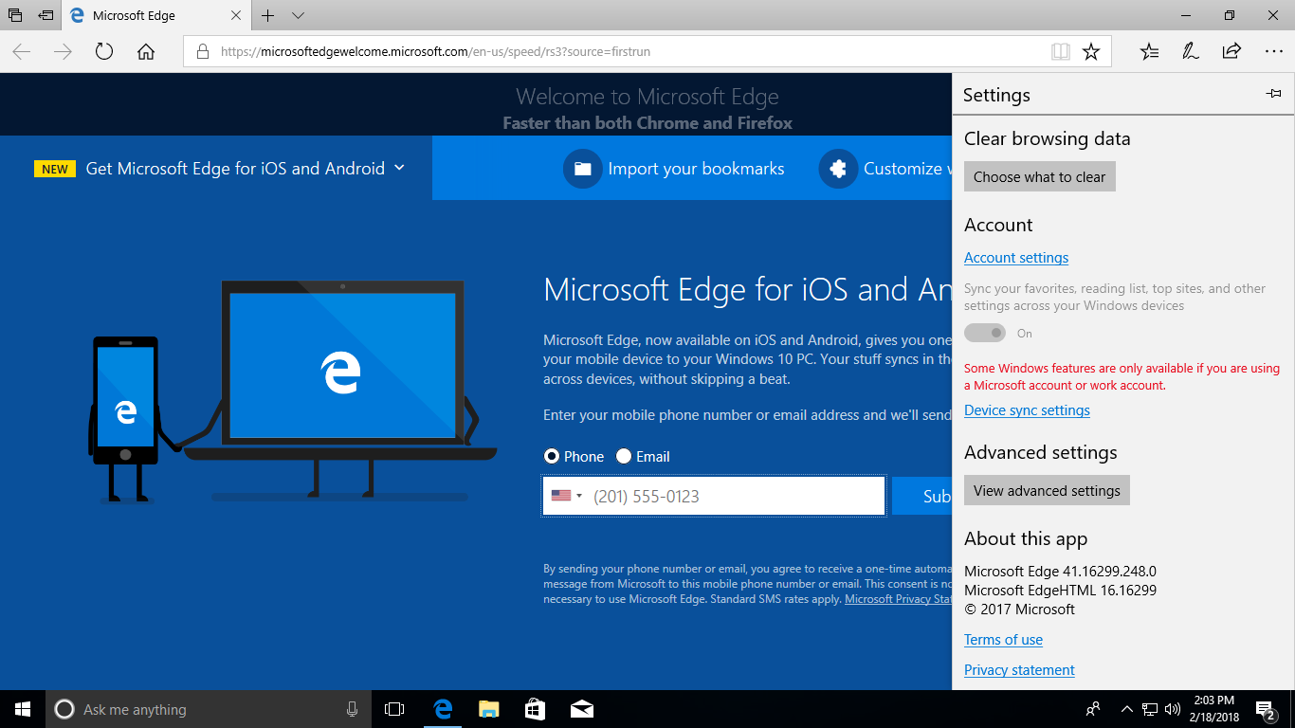Click the phone number input field
Screen dimensions: 1295x728
pyautogui.click(x=714, y=496)
